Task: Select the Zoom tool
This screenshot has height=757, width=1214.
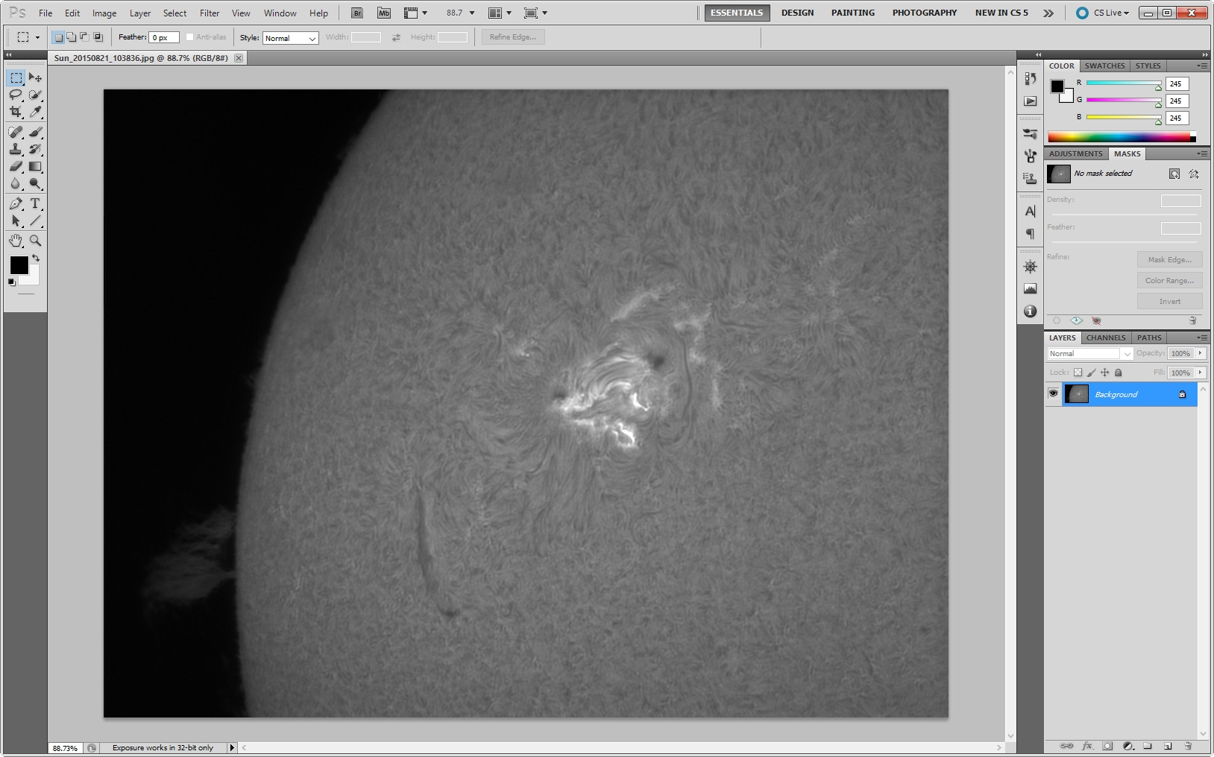Action: 35,241
